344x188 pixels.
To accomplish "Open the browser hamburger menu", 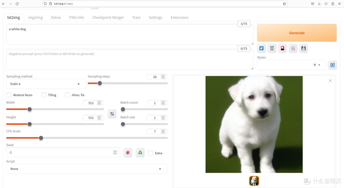I will pos(340,4).
